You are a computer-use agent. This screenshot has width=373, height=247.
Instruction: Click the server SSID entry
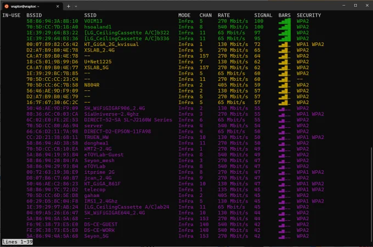click(93, 125)
